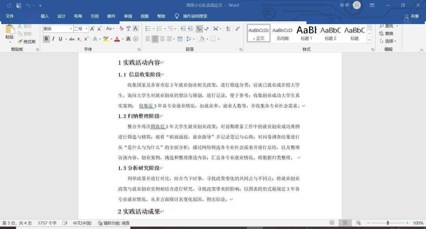Adjust the zoom slider in status bar
426x229 pixels.
pyautogui.click(x=388, y=223)
